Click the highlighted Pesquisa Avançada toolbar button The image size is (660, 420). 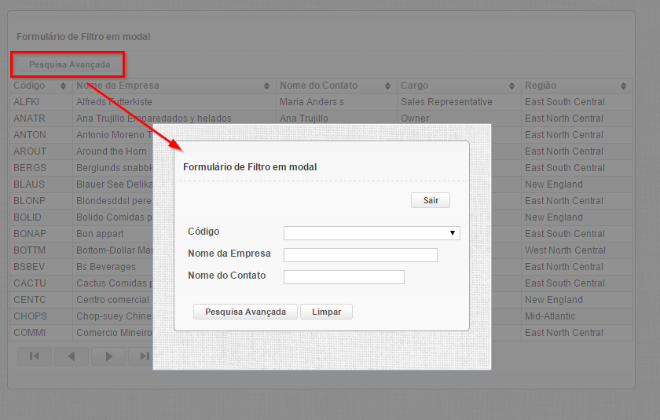coord(69,64)
